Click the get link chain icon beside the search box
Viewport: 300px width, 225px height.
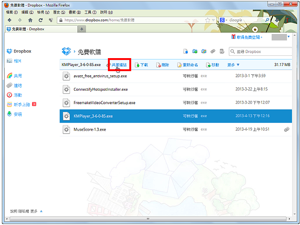click(x=213, y=52)
